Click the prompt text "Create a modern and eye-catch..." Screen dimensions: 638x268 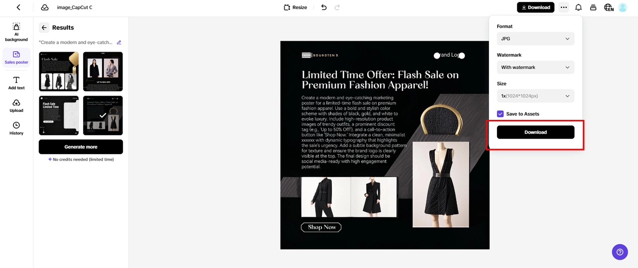pyautogui.click(x=76, y=42)
